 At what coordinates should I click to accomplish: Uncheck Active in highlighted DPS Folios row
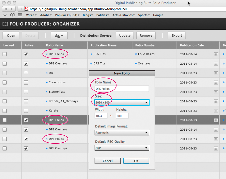(x=26, y=120)
